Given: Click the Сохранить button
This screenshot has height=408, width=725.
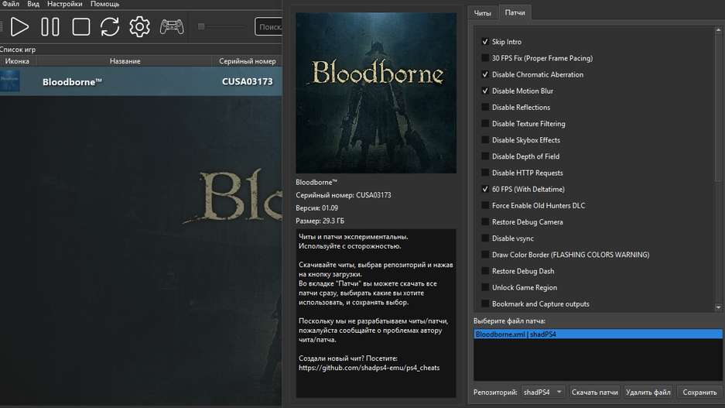Looking at the screenshot, I should click(x=699, y=393).
